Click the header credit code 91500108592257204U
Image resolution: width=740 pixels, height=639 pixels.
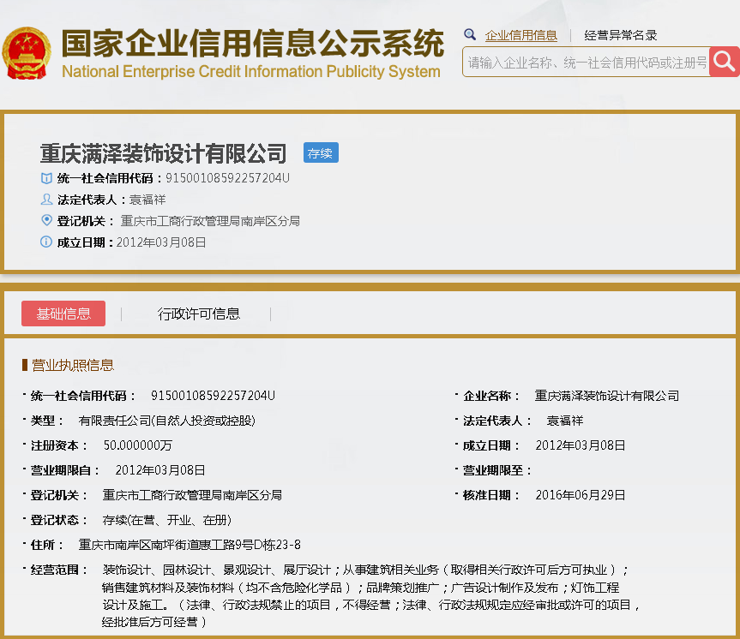coord(227,178)
